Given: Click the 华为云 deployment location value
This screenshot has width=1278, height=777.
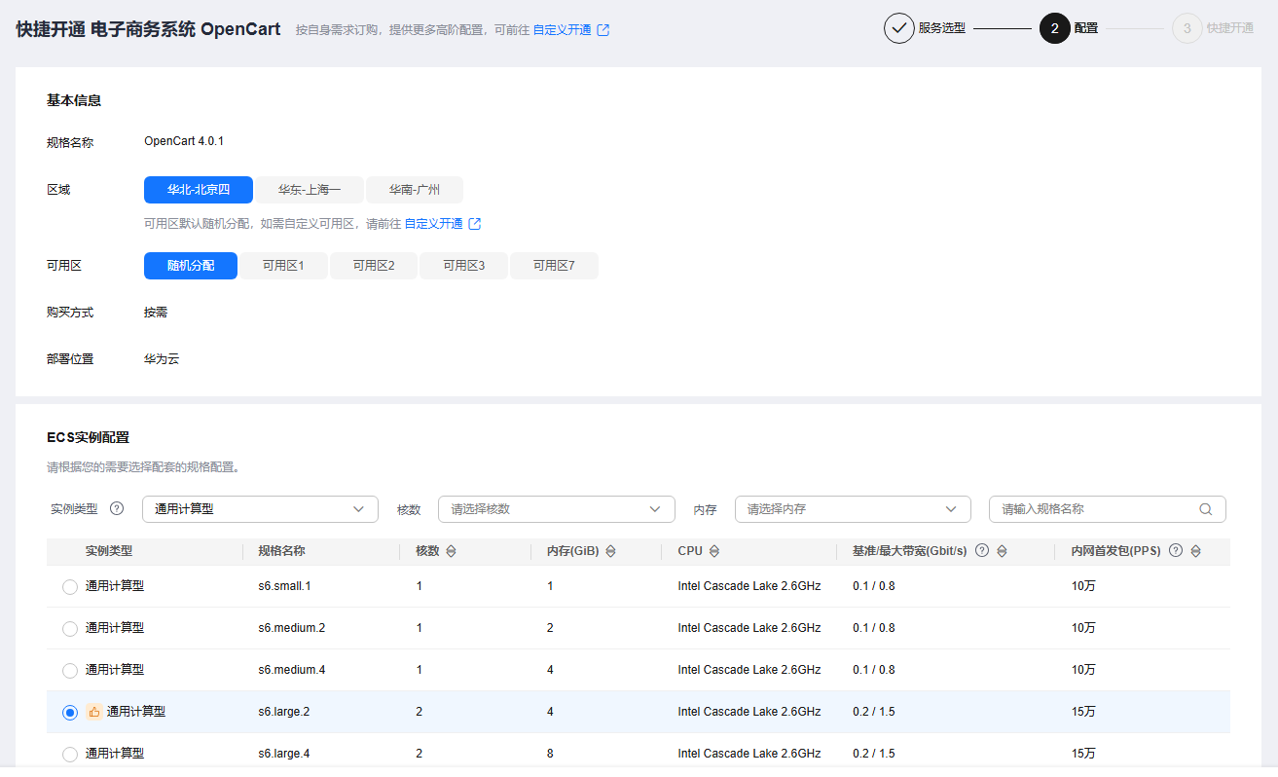Looking at the screenshot, I should tap(162, 359).
